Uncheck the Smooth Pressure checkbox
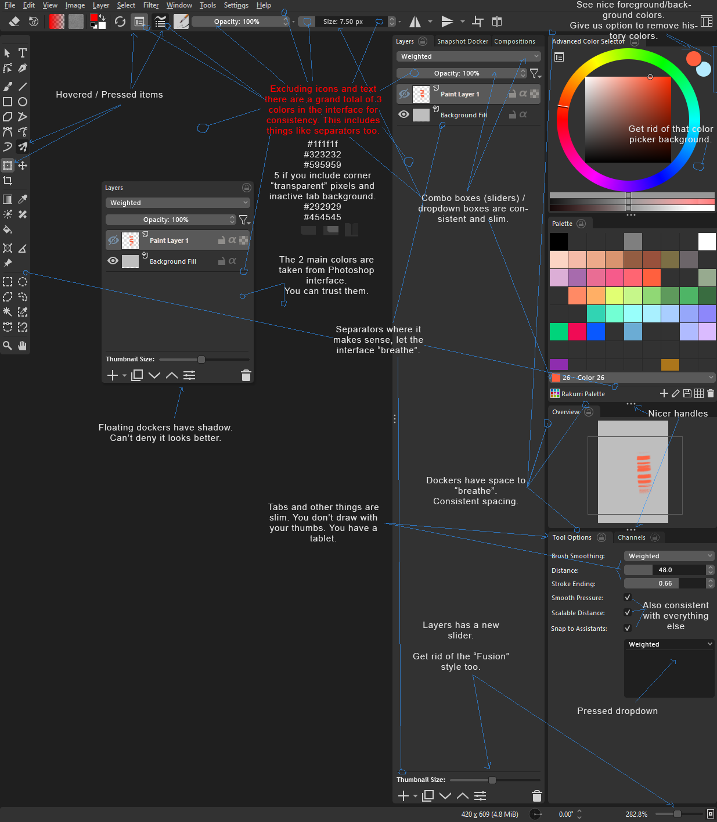This screenshot has height=822, width=717. tap(628, 597)
